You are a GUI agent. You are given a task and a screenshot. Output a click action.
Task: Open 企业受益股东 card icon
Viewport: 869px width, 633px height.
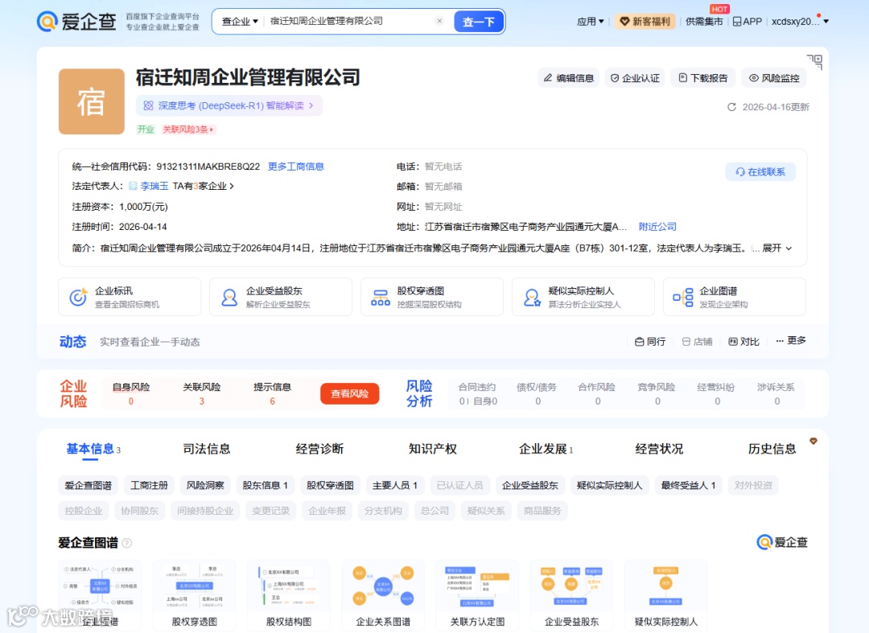pyautogui.click(x=229, y=298)
